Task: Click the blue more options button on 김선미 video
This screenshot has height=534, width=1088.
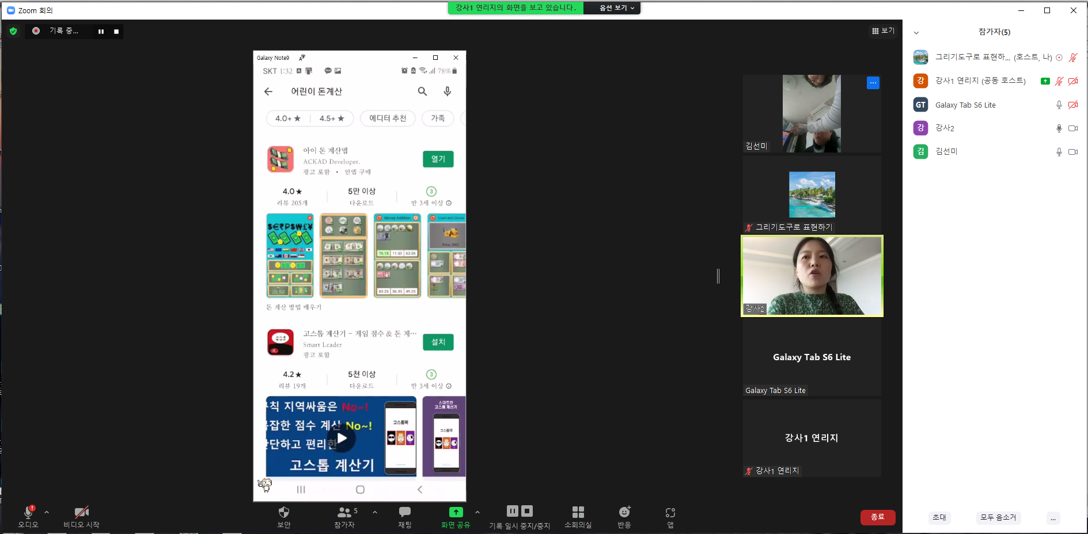Action: 873,83
